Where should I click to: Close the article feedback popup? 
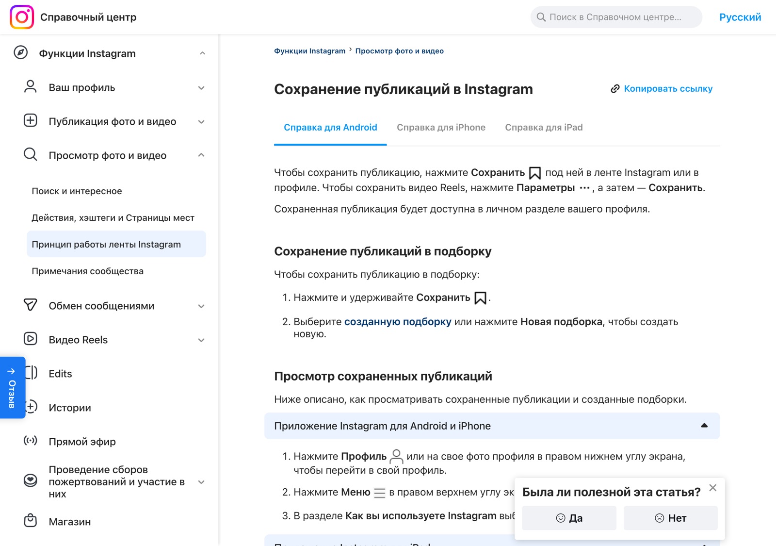coord(712,488)
